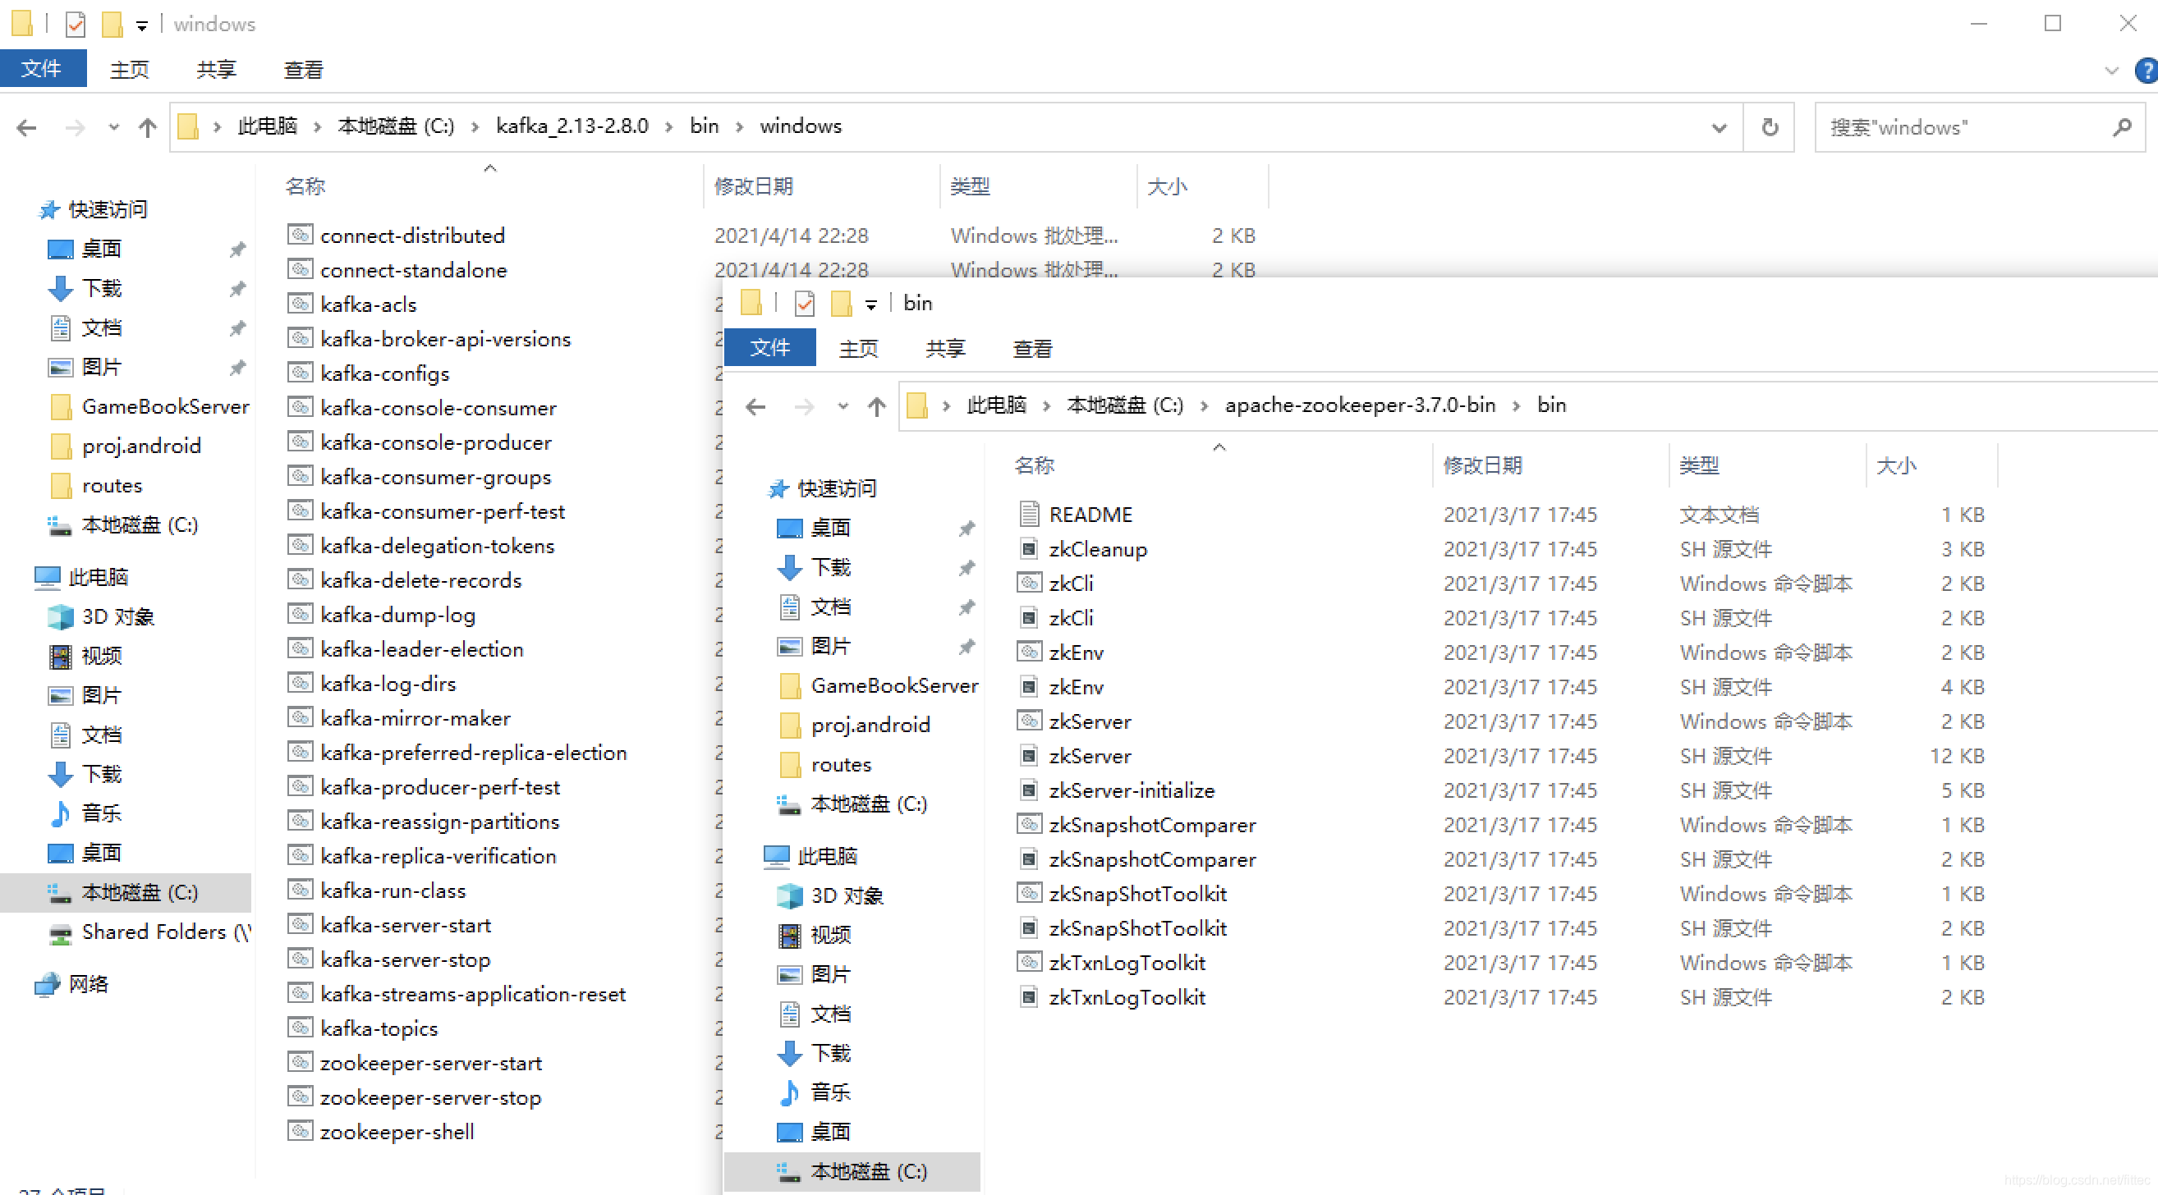Select zkServer-initialize SH file icon
The width and height of the screenshot is (2158, 1195).
pos(1030,790)
